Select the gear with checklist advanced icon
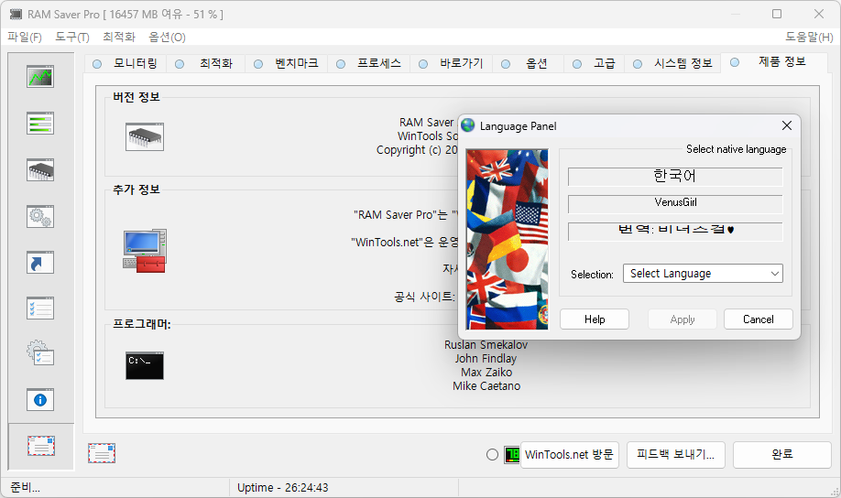The height and width of the screenshot is (498, 841). (40, 353)
